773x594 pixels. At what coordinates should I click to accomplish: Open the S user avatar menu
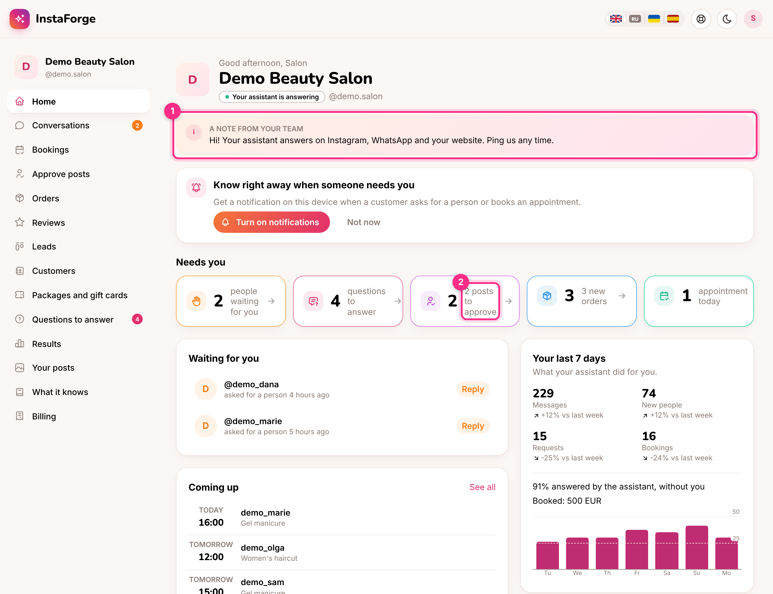[753, 19]
